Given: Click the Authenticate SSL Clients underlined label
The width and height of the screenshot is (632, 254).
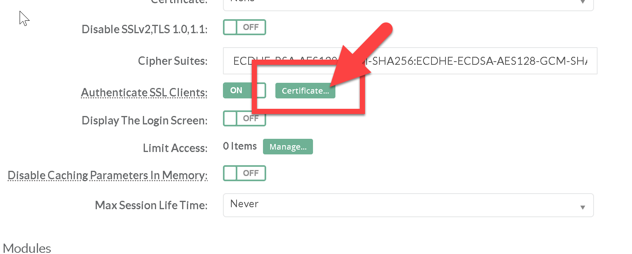Looking at the screenshot, I should click(144, 92).
